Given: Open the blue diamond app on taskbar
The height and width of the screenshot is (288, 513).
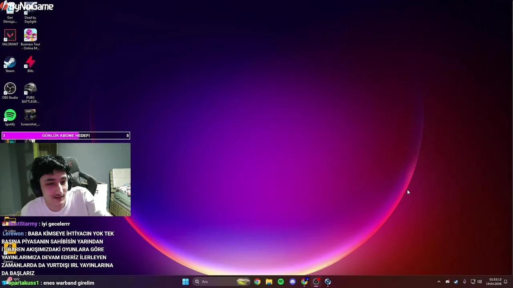Looking at the screenshot, I should click(x=328, y=282).
